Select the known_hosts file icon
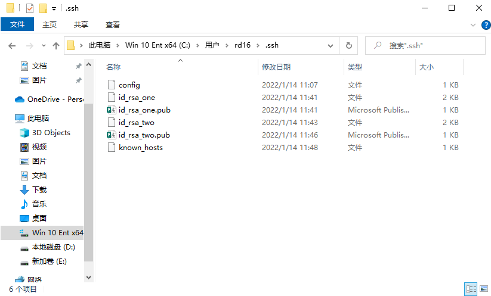Screen dimensions: 491x296 tap(112, 147)
